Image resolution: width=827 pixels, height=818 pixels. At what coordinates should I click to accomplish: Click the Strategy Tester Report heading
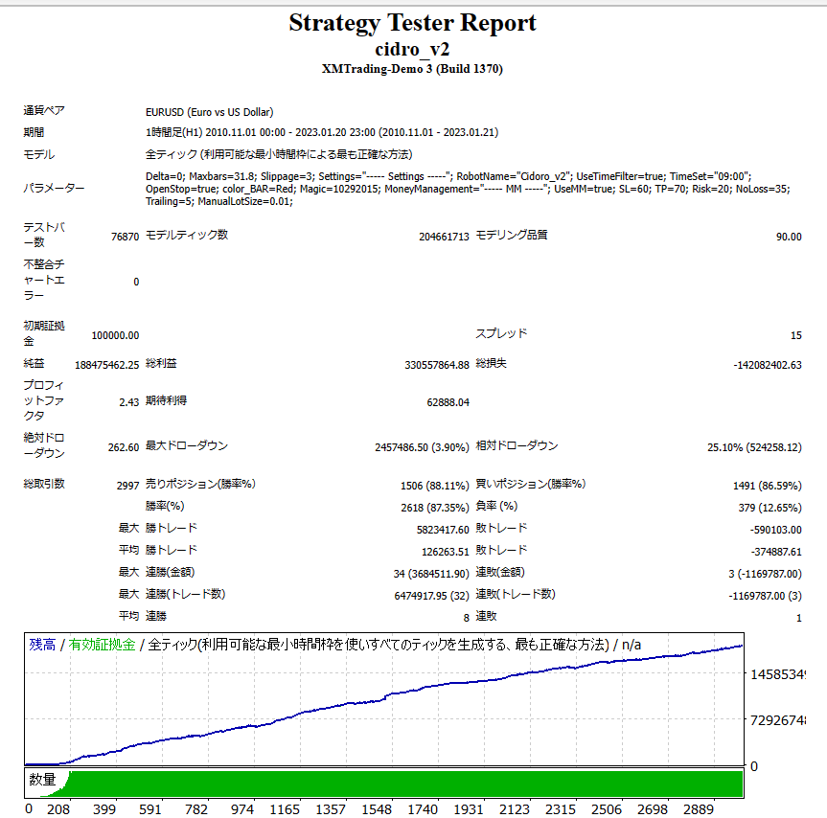click(412, 24)
